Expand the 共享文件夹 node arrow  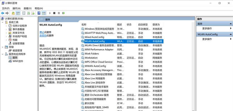click(6, 33)
